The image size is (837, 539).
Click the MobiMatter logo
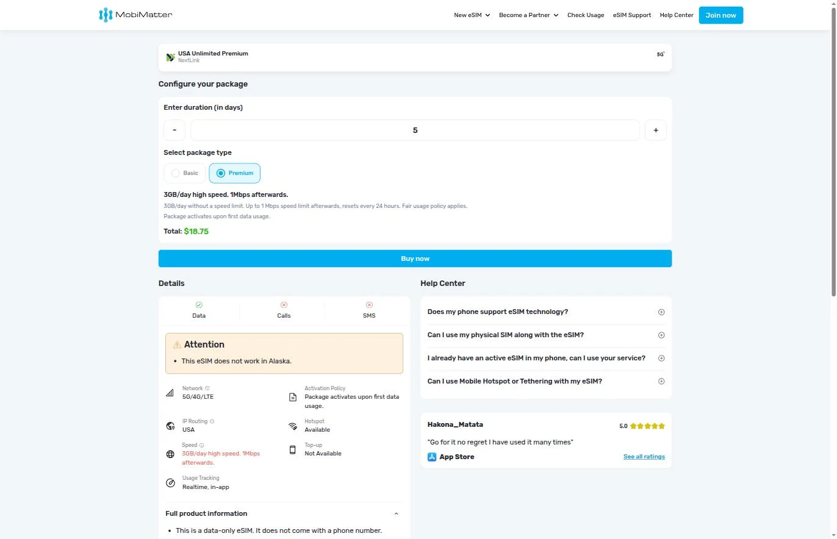135,15
